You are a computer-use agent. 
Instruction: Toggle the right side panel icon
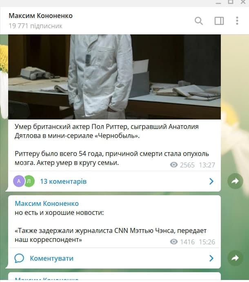tap(219, 21)
